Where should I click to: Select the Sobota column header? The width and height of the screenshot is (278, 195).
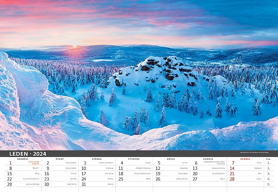coord(208,159)
